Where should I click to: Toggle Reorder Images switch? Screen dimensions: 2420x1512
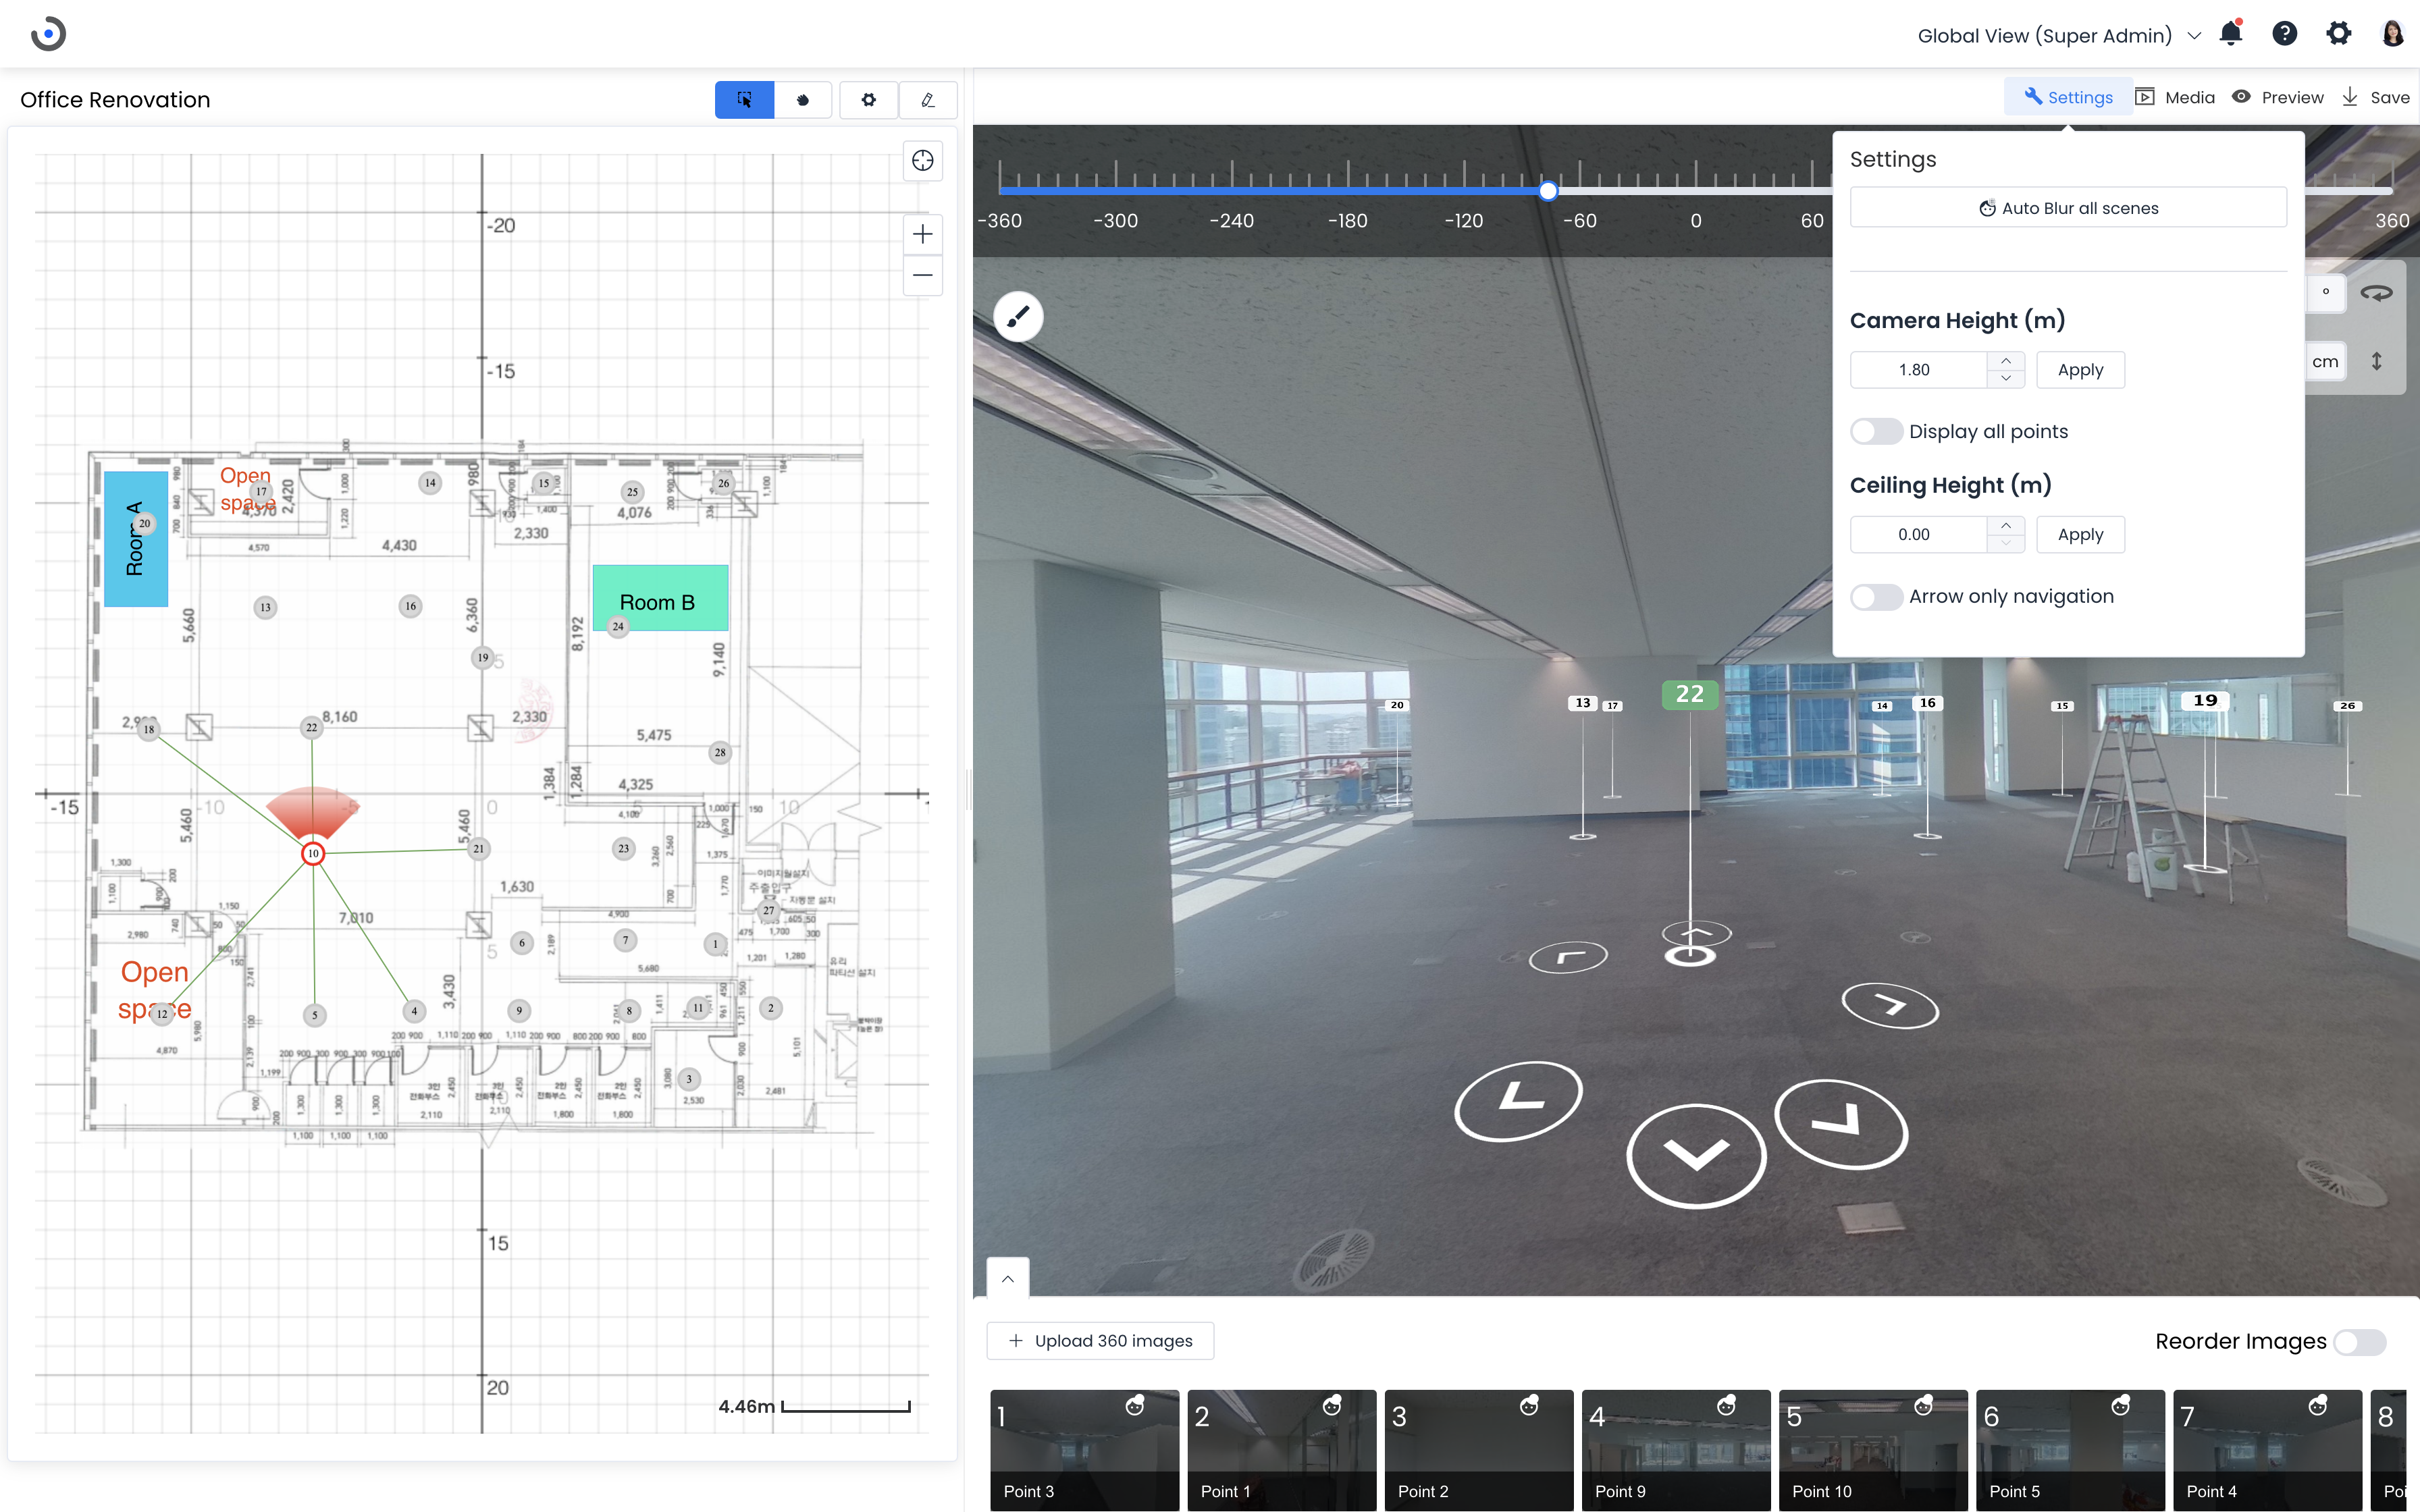(x=2360, y=1342)
